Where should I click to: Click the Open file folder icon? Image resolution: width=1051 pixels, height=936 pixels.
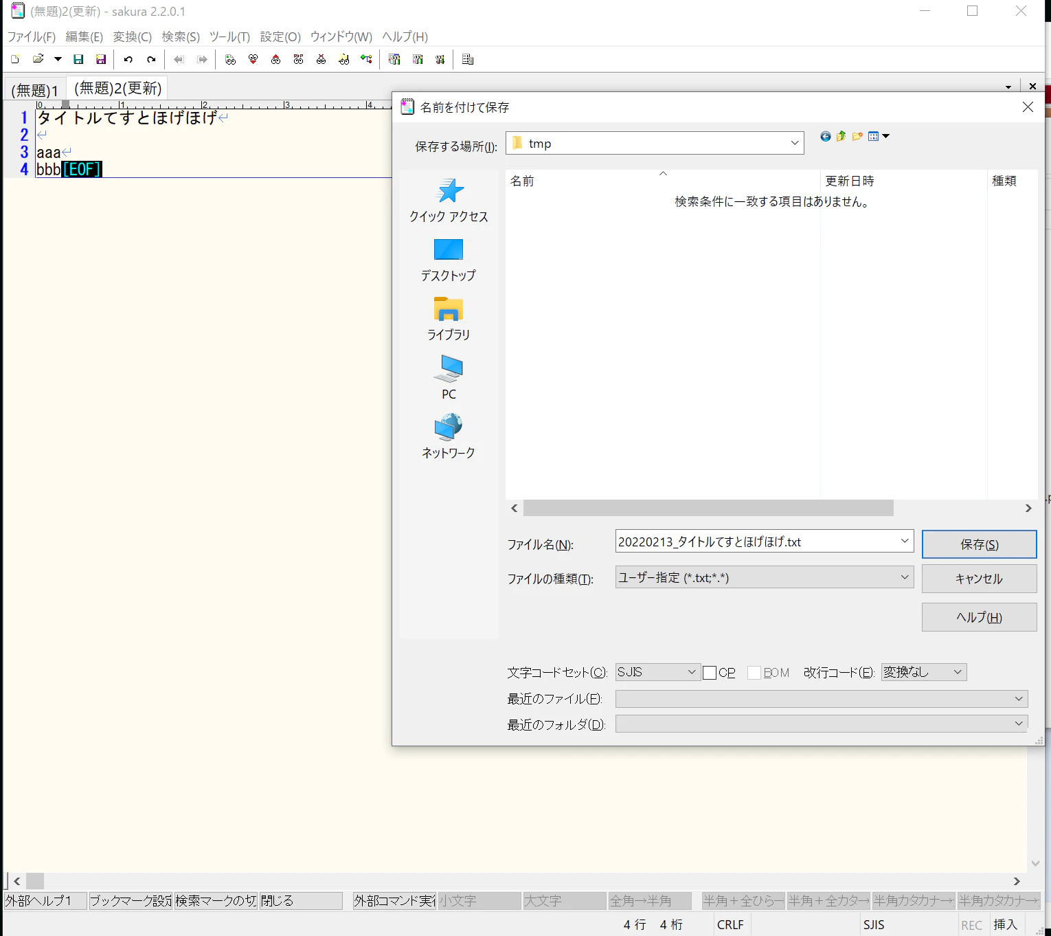point(38,60)
